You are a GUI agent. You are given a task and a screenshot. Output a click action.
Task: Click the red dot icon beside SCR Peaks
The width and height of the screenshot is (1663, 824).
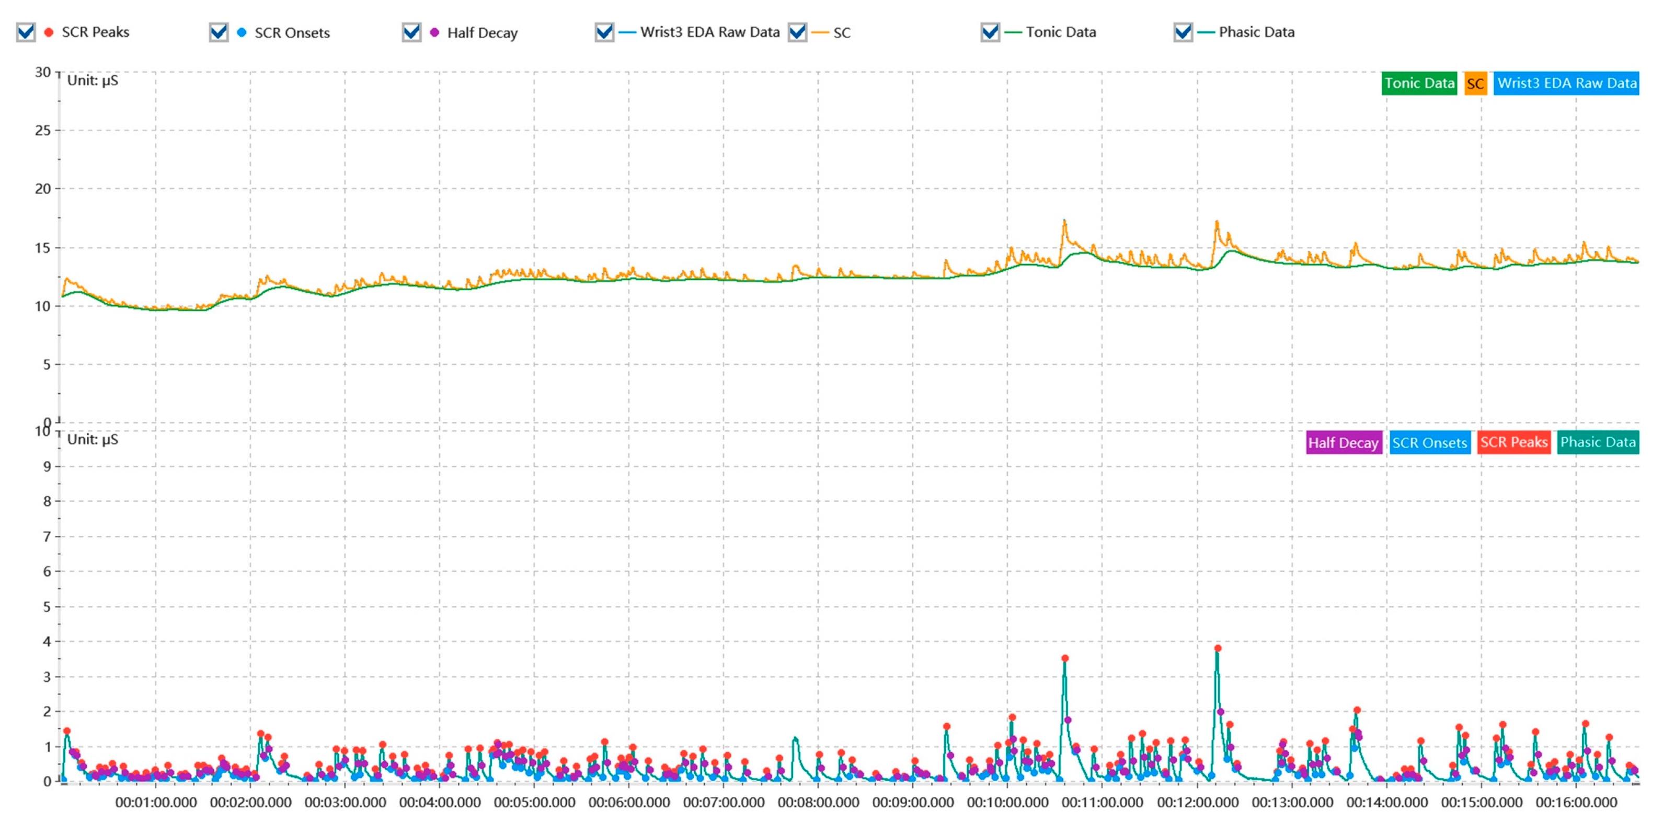[49, 32]
